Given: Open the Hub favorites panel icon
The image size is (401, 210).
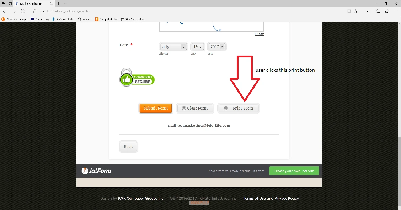Looking at the screenshot, I should [x=368, y=11].
